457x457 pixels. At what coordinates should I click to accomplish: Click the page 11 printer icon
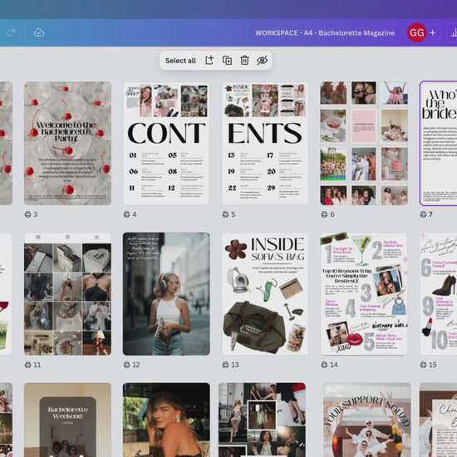point(28,365)
